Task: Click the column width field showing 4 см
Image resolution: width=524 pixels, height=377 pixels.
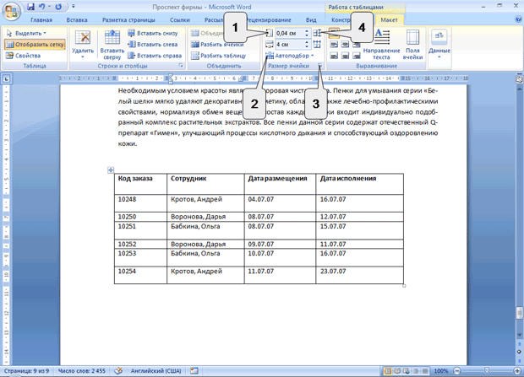Action: (290, 45)
